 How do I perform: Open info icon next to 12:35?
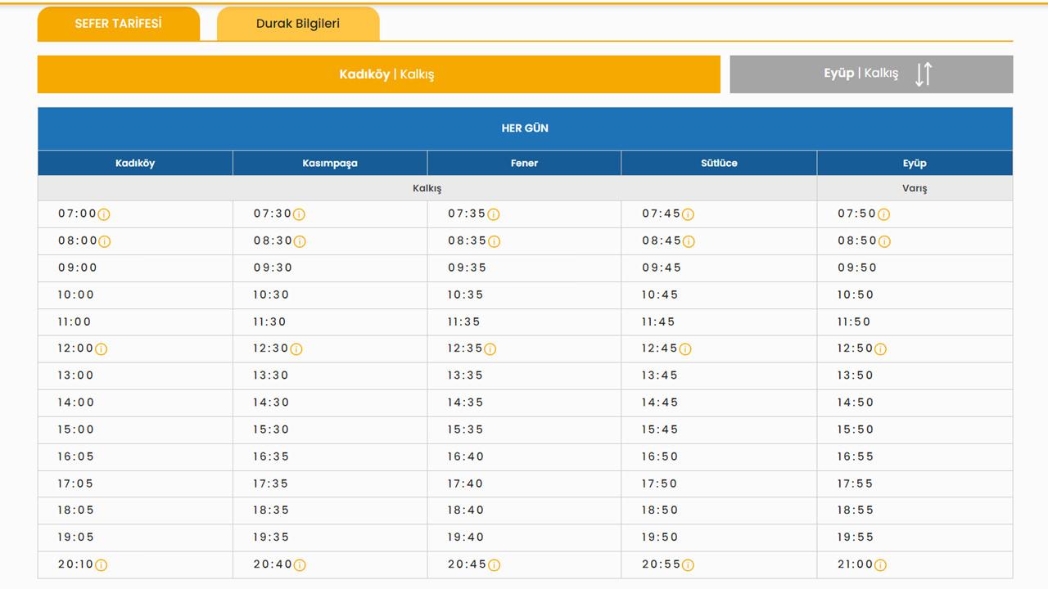[490, 349]
